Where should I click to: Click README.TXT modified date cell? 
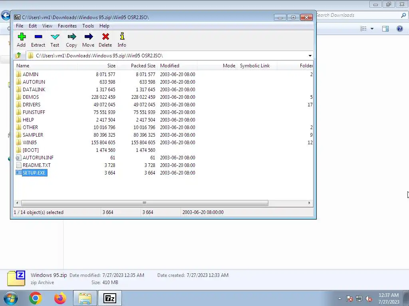pos(178,165)
